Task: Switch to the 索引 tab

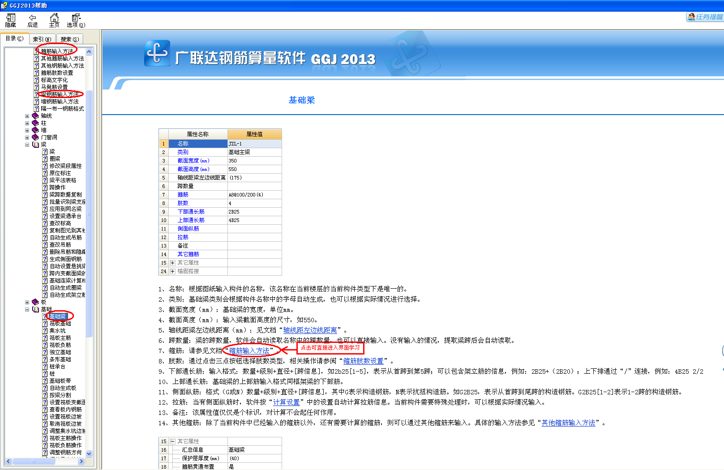Action: click(x=42, y=39)
